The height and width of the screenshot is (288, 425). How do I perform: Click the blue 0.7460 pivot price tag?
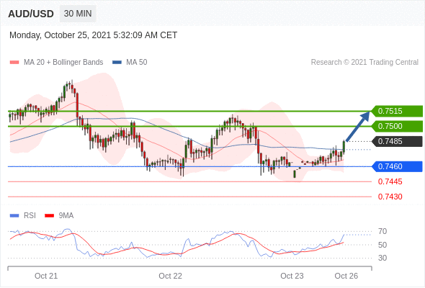click(396, 166)
